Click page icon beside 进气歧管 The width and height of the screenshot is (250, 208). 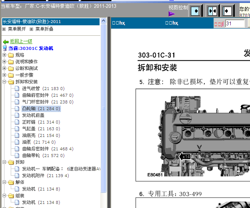(17, 88)
